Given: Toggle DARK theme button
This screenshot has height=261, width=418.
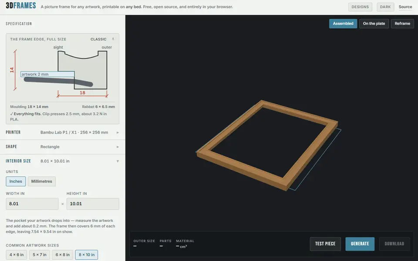Looking at the screenshot, I should pos(385,7).
